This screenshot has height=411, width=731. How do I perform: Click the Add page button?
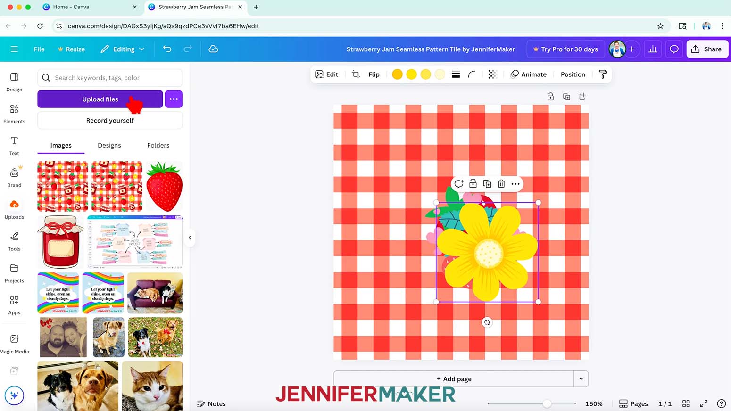[454, 378]
